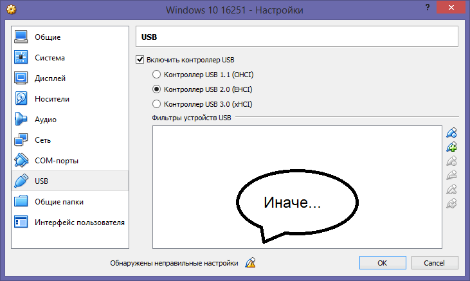The width and height of the screenshot is (470, 281).
Task: Click the Дисплей screen icon
Action: pyautogui.click(x=21, y=78)
